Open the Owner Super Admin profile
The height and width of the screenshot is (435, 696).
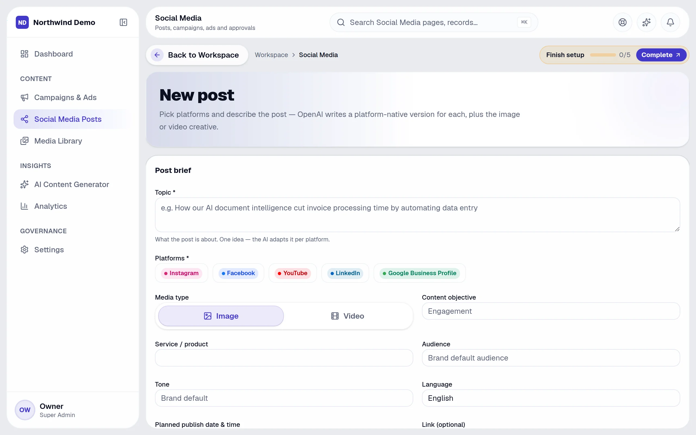point(73,410)
